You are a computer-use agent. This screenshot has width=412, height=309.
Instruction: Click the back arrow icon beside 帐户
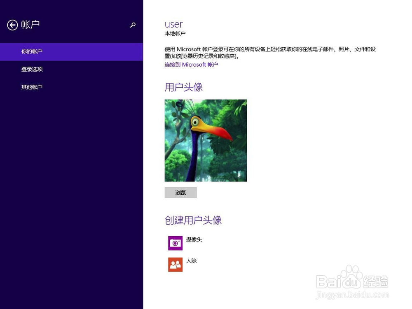tap(12, 25)
